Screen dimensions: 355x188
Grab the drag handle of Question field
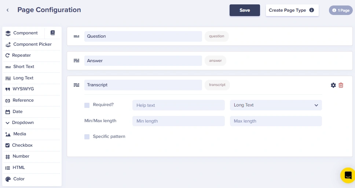77,36
